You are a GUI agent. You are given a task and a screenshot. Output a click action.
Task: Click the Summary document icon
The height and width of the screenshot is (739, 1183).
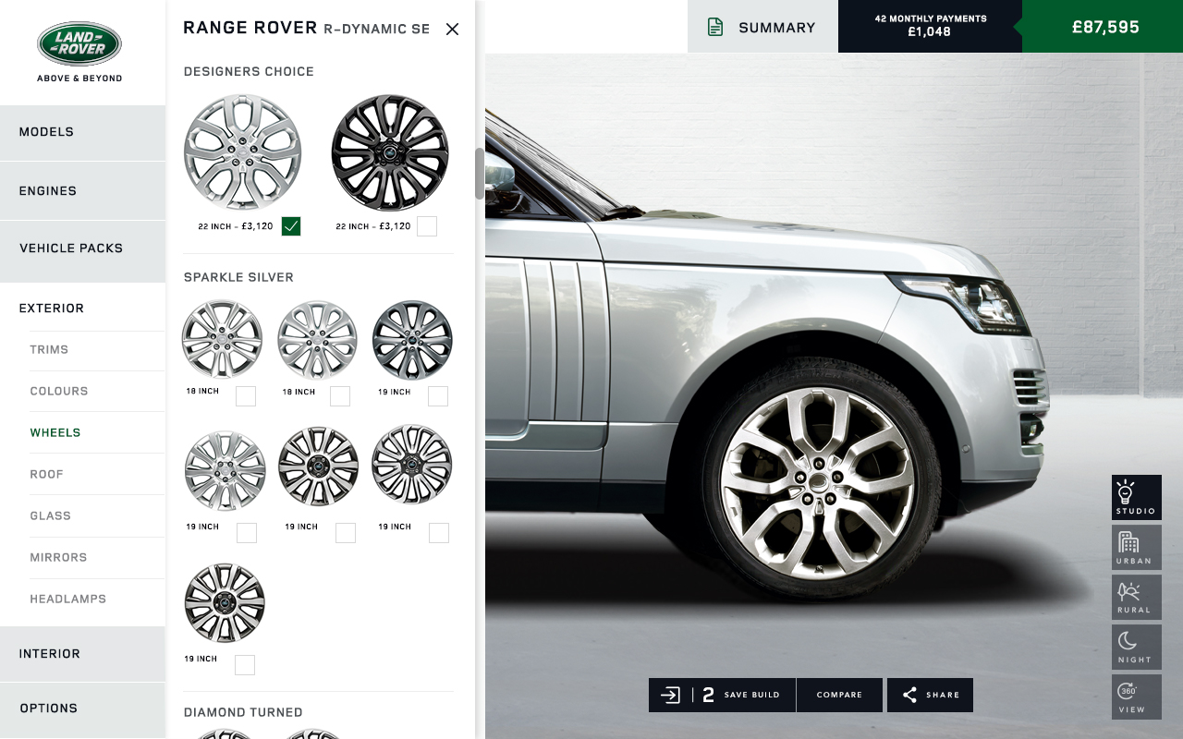[x=714, y=27]
